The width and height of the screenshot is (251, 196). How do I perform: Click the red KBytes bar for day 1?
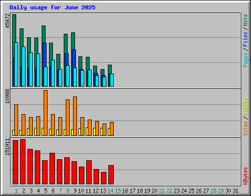pos(15,162)
